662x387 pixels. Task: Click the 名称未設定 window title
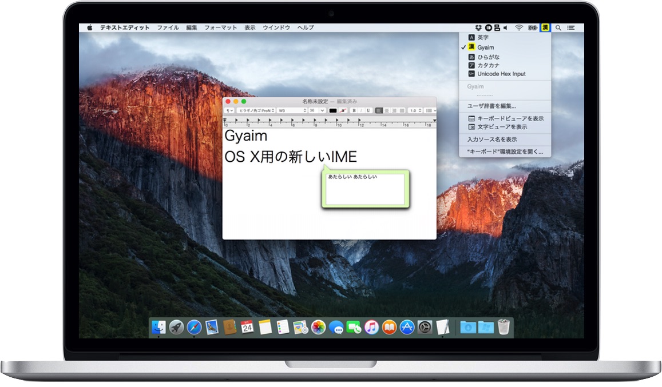click(x=315, y=101)
